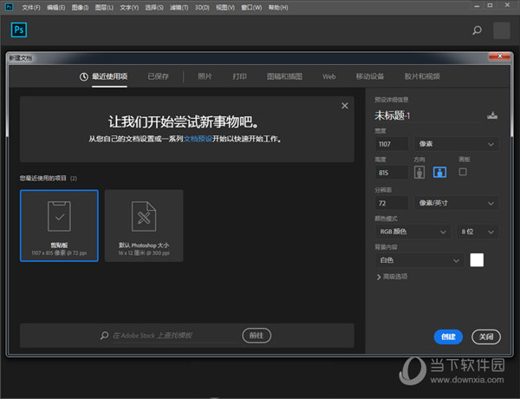520x399 pixels.
Task: Click the clock icon beside 最近使用项
Action: tap(83, 76)
